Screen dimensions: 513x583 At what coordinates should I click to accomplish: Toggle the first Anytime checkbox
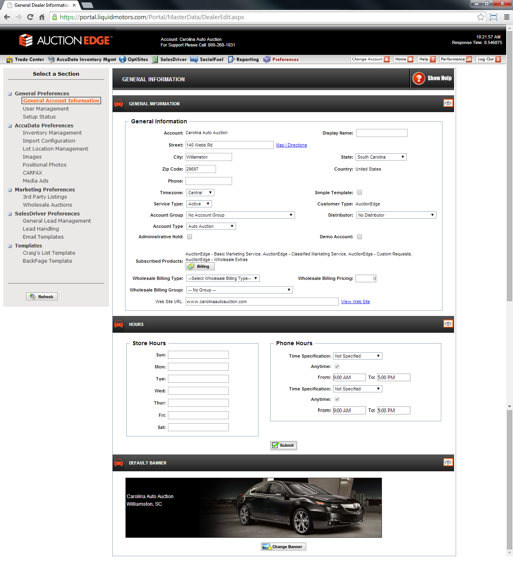pos(337,366)
